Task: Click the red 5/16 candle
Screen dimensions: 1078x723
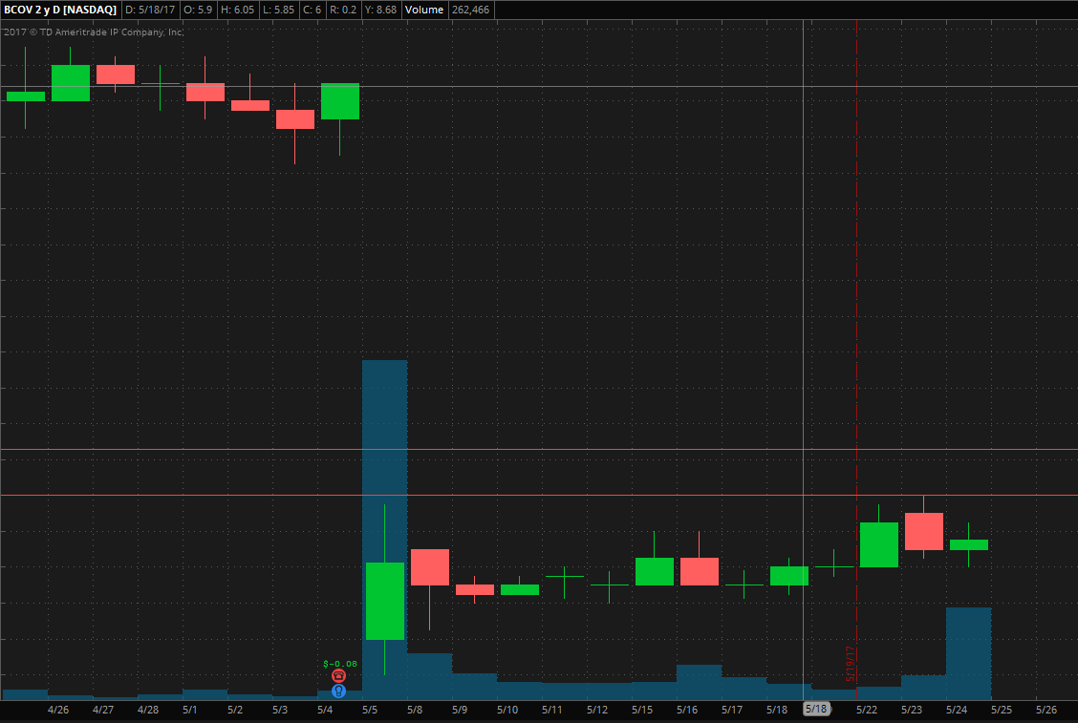Action: [x=700, y=571]
